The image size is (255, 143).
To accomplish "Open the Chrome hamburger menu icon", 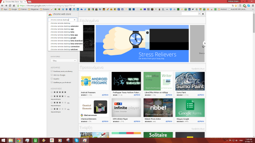I will pyautogui.click(x=253, y=6).
